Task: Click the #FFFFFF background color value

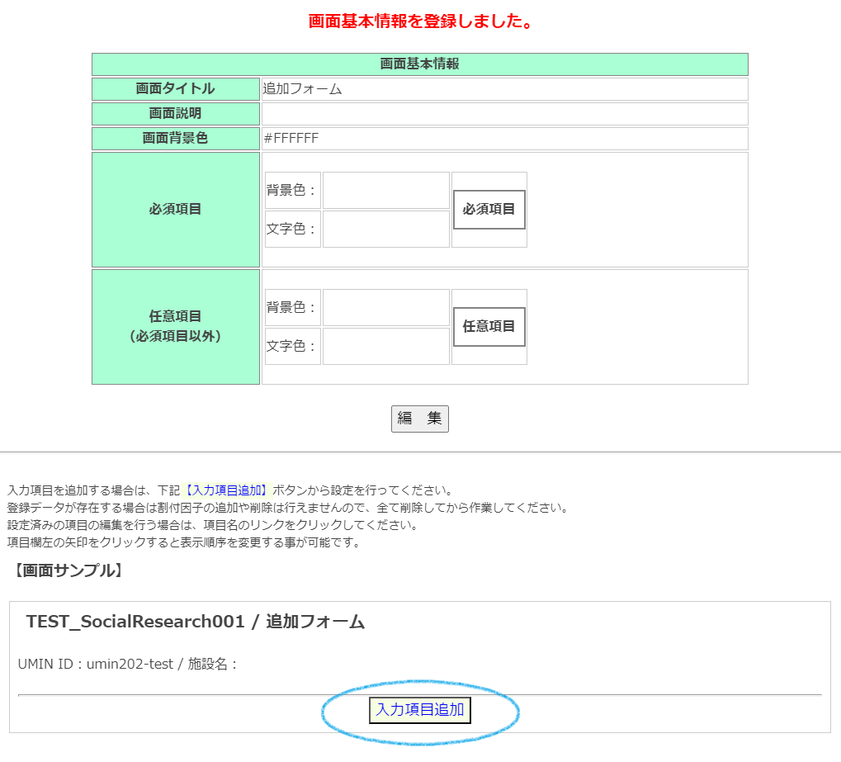Action: [x=291, y=139]
